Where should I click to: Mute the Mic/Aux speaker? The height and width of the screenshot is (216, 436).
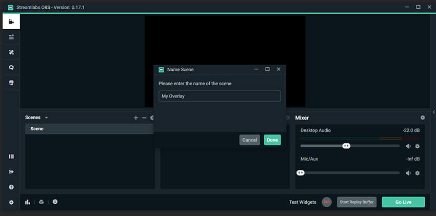pyautogui.click(x=408, y=173)
